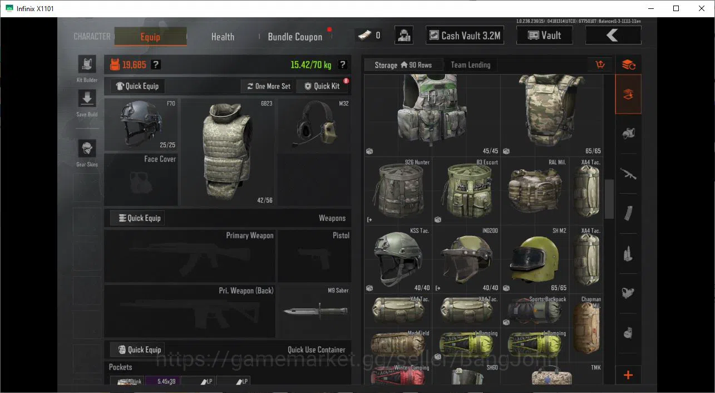Select the Chapman Mil. backpack
The height and width of the screenshot is (393, 715).
point(586,328)
